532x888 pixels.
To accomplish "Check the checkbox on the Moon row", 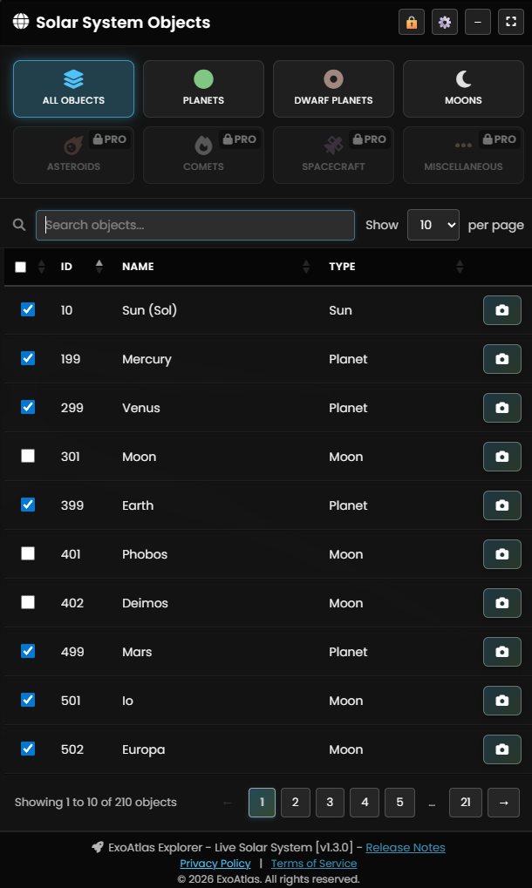I will coord(26,455).
